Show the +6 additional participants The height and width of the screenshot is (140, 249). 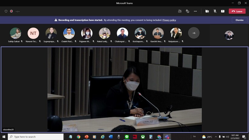tap(194, 33)
